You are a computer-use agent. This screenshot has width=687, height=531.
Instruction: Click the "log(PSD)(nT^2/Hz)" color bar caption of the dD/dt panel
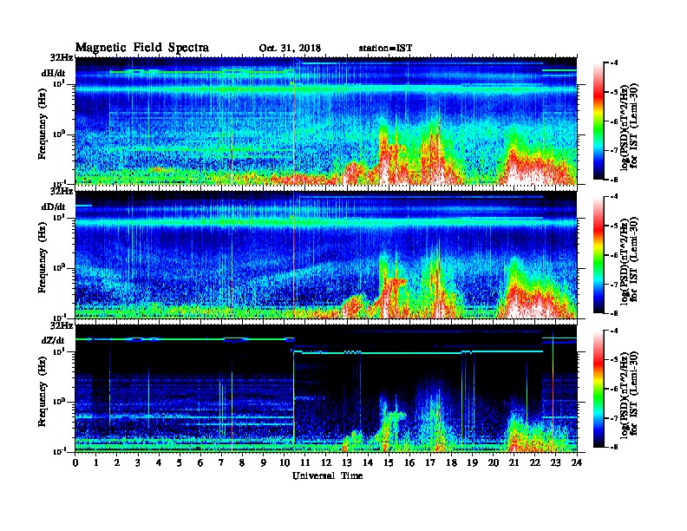click(x=625, y=261)
